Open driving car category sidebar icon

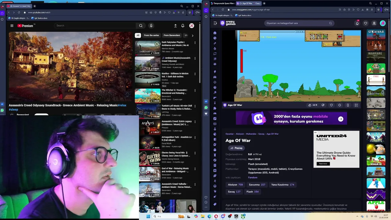pyautogui.click(x=215, y=77)
